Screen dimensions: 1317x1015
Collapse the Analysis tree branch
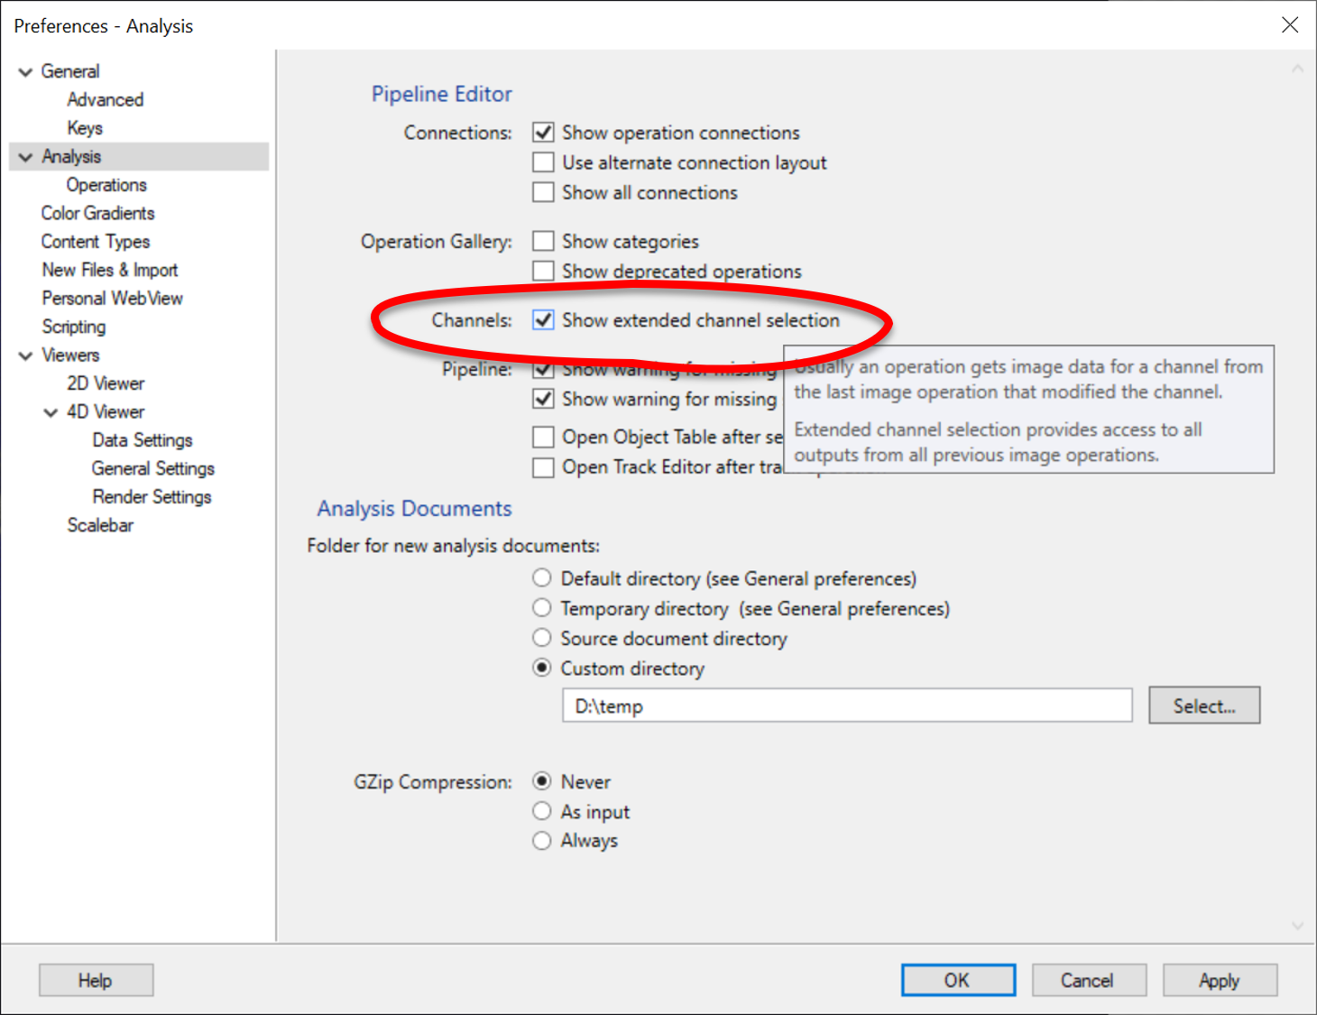(24, 156)
